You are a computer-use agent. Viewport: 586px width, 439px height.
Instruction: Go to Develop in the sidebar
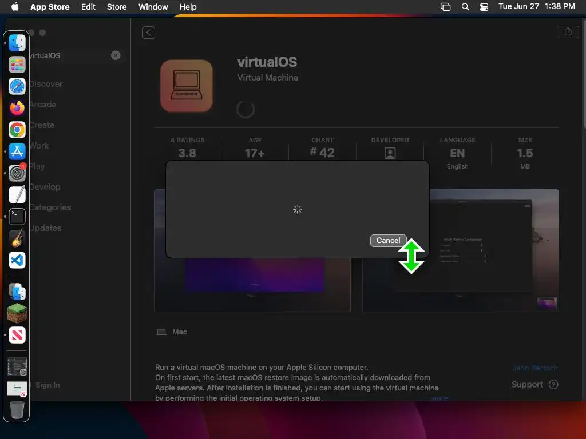pyautogui.click(x=45, y=187)
